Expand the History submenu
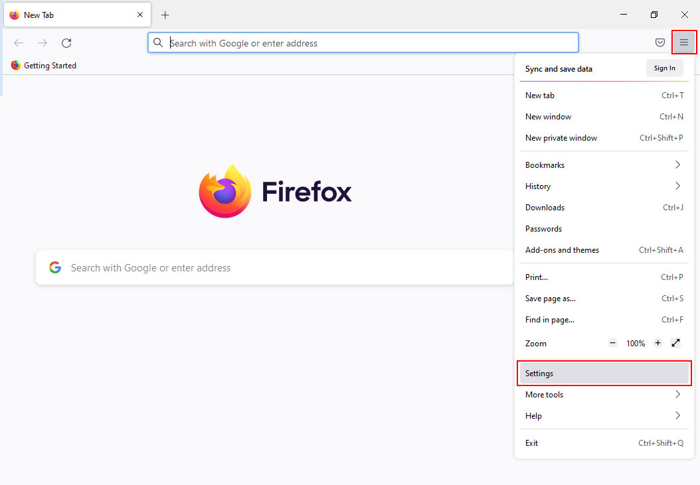The image size is (700, 485). click(604, 186)
